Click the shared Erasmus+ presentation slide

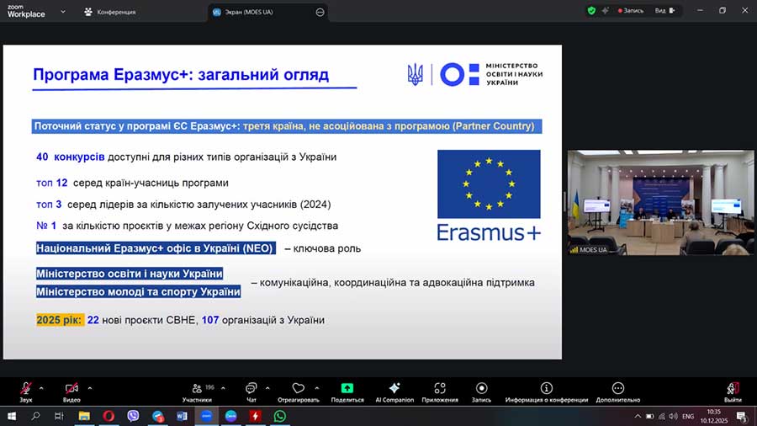[x=283, y=202]
